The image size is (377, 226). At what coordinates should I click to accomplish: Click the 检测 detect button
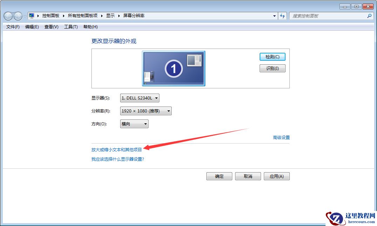(272, 57)
